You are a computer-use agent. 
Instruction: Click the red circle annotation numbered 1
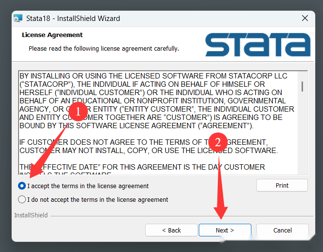pyautogui.click(x=78, y=112)
